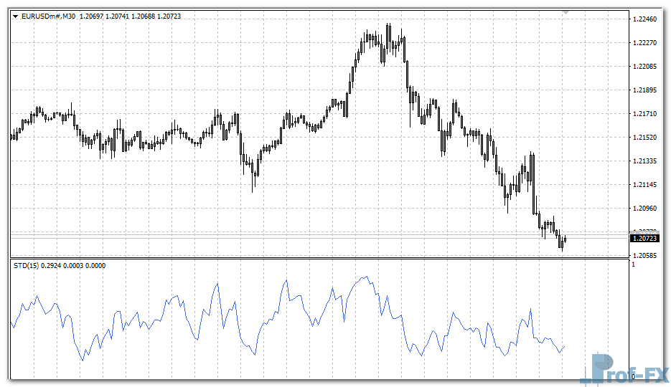Click the 1.20960 price scale label
The height and width of the screenshot is (387, 671).
pos(647,209)
